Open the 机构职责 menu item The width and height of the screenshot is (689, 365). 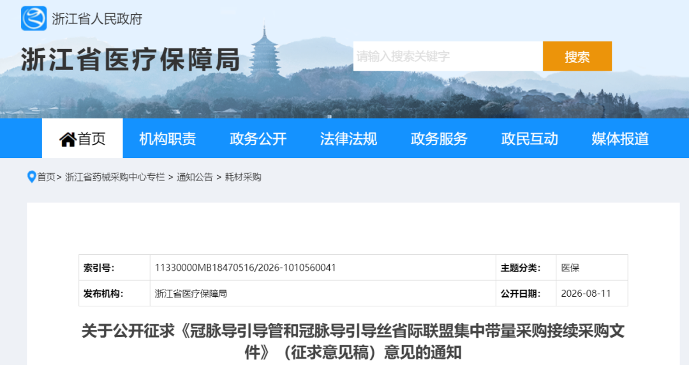click(168, 139)
